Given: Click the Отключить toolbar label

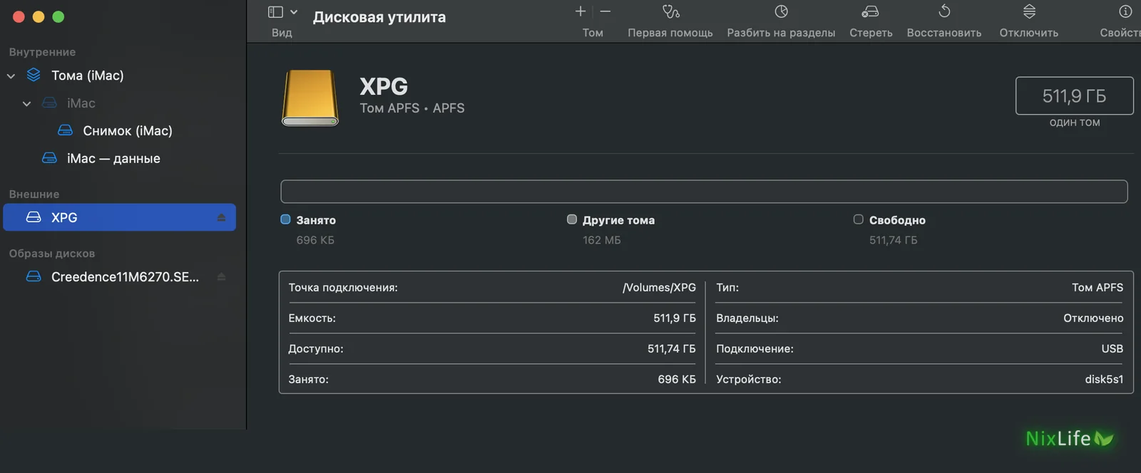Looking at the screenshot, I should [x=1029, y=33].
